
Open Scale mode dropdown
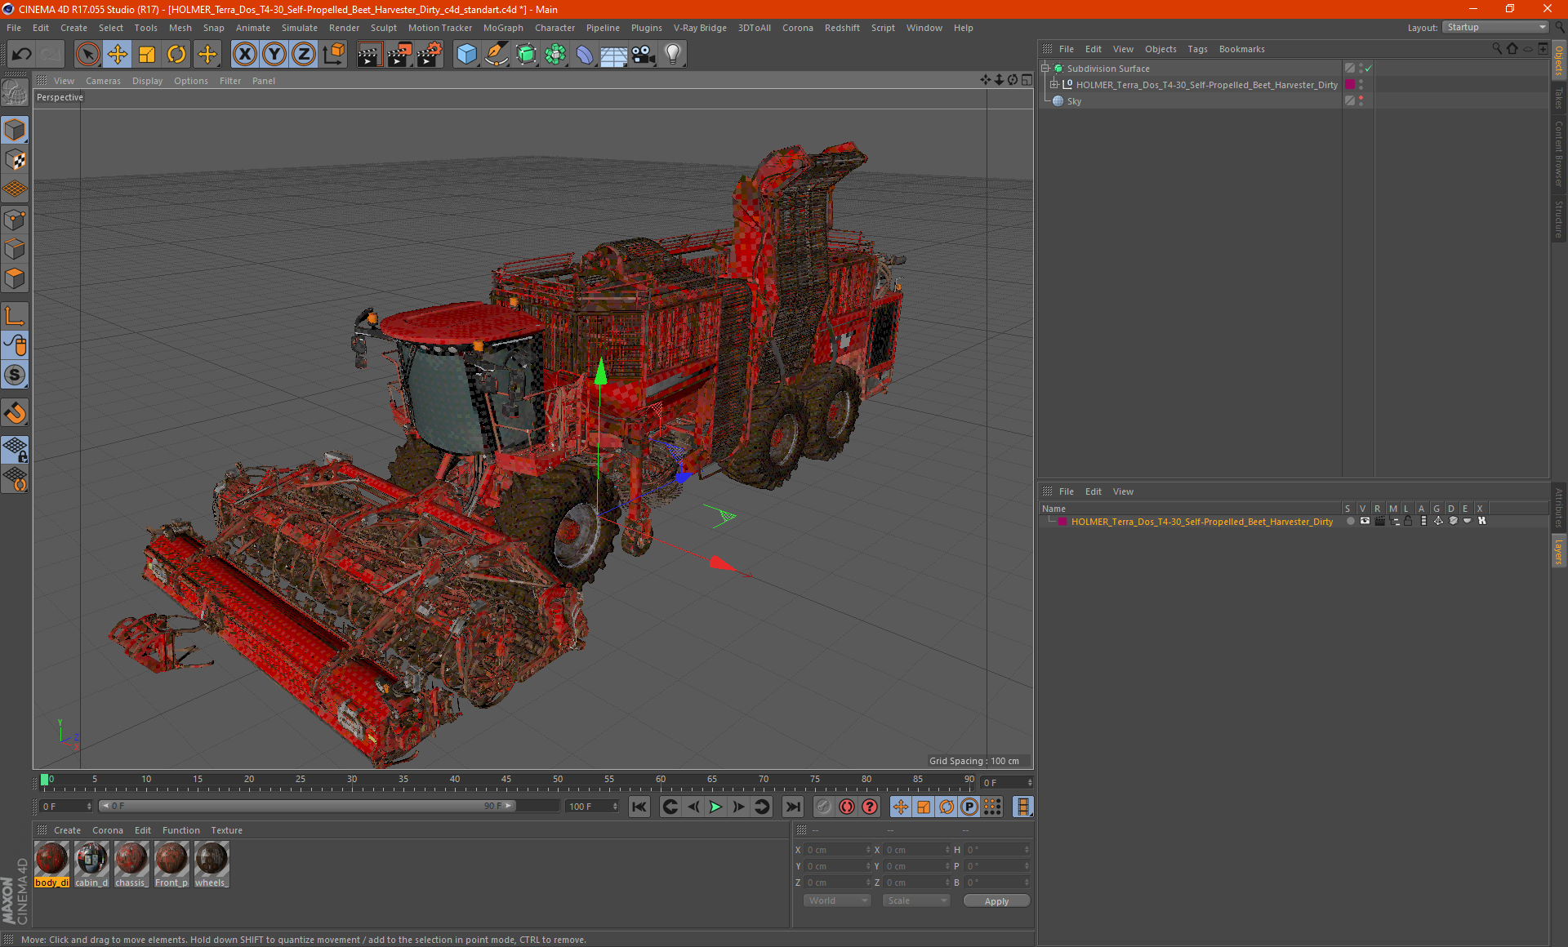tap(916, 900)
